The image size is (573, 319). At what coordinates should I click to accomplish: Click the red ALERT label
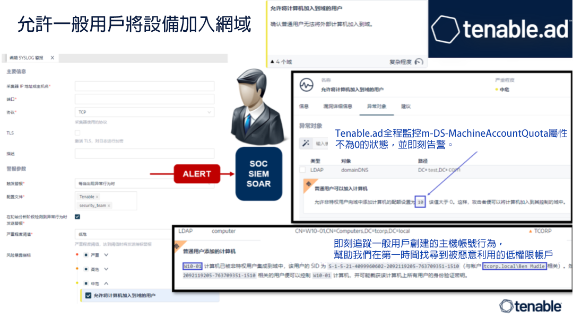(x=197, y=174)
